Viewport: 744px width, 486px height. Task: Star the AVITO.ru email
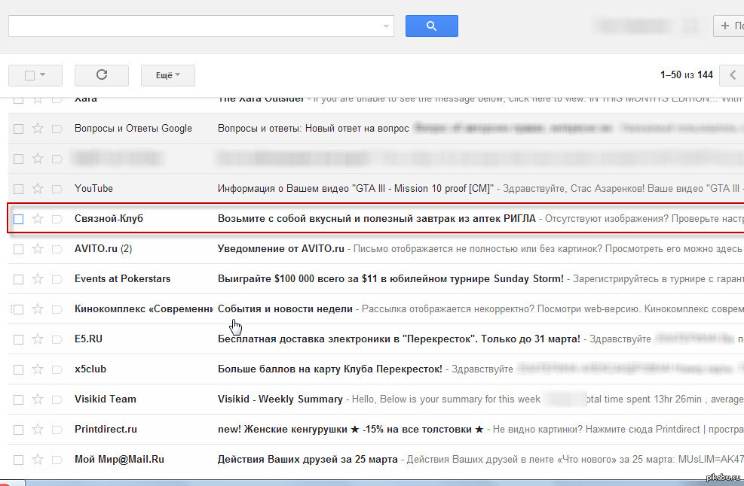[x=38, y=249]
